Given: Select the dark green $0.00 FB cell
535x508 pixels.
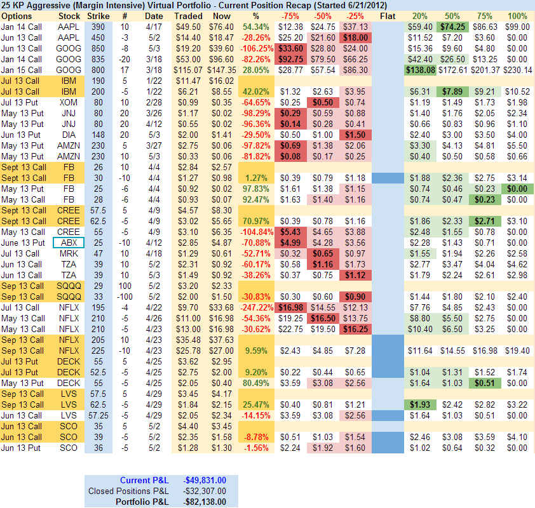Looking at the screenshot, I should [x=517, y=189].
